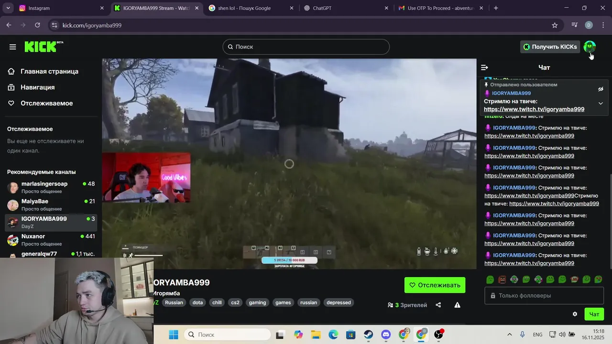Show hidden system tray icons
Viewport: 612px width, 344px height.
pyautogui.click(x=510, y=334)
